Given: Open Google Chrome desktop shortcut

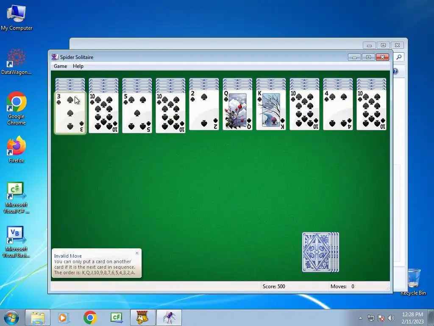Looking at the screenshot, I should pyautogui.click(x=17, y=108).
